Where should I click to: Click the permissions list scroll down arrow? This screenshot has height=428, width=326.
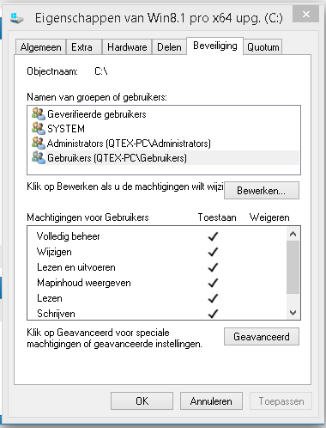(x=293, y=313)
